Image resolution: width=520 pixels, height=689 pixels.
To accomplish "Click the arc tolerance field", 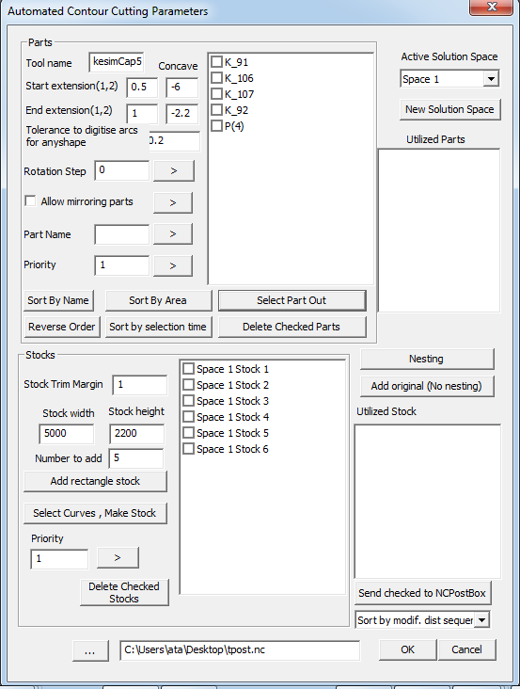I will (174, 141).
